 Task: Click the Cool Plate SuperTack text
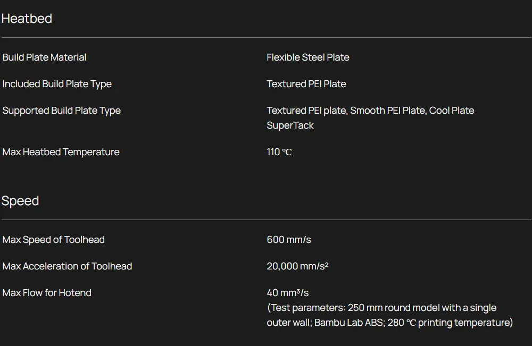(451, 111)
